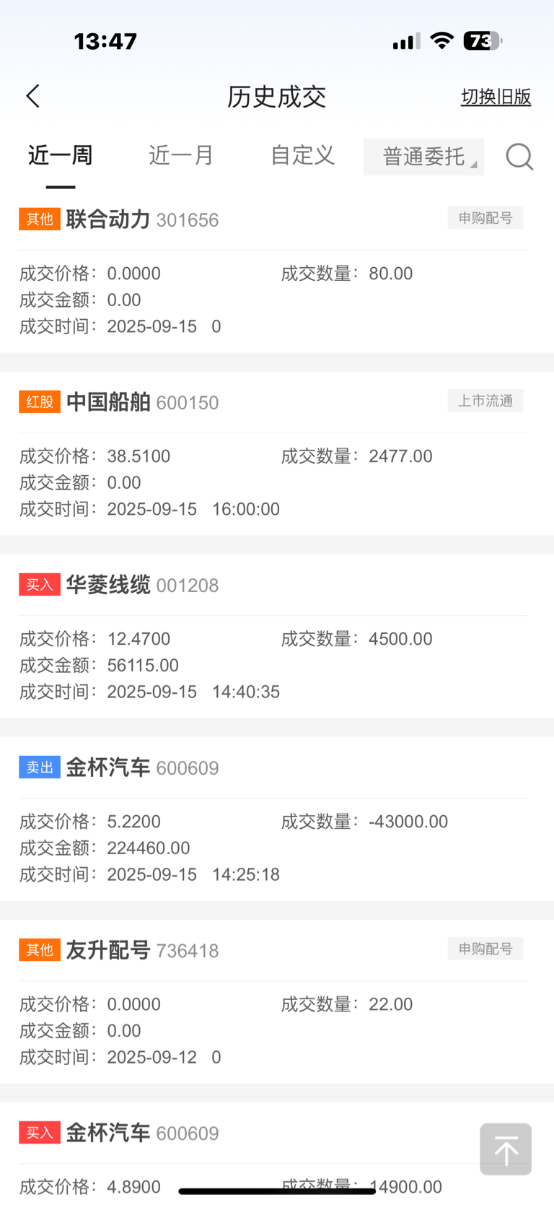Screen dimensions: 554x1205
Task: Select the 自定义 tab
Action: click(x=302, y=155)
